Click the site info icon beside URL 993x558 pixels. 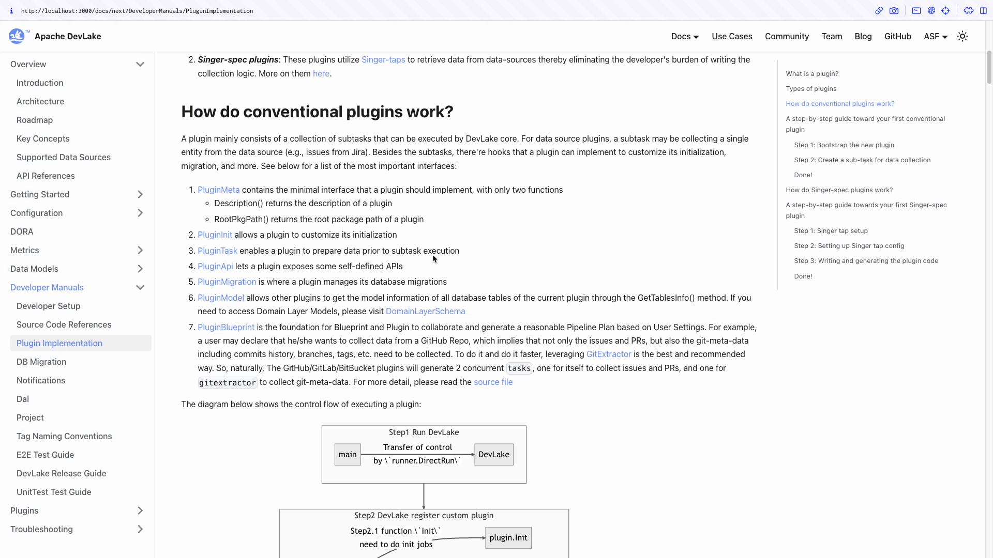click(11, 10)
